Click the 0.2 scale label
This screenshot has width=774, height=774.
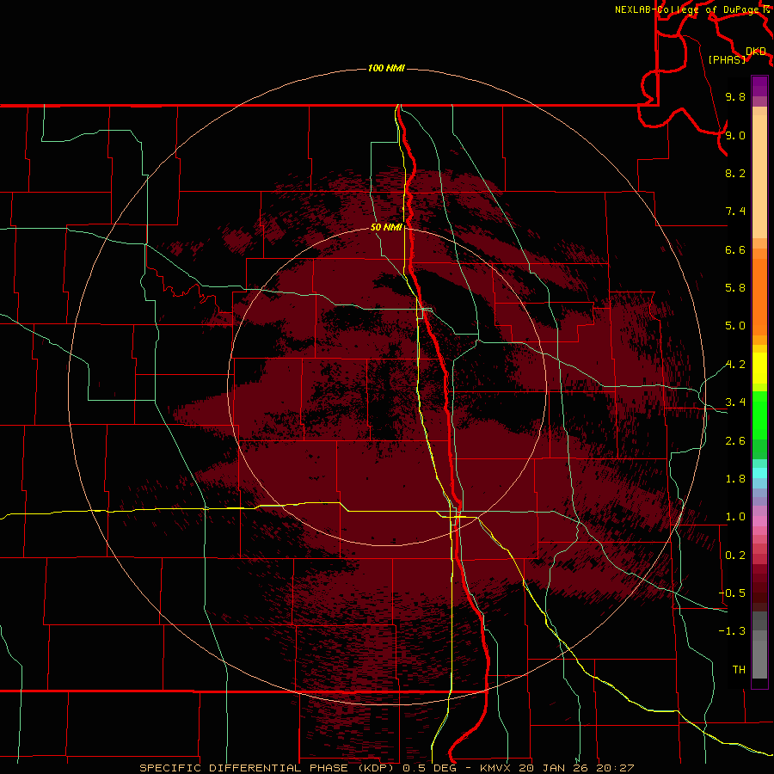point(735,556)
